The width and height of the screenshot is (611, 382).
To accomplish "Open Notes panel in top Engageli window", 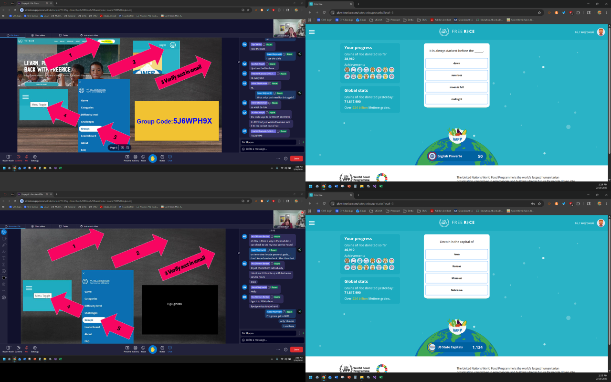I will coord(162,158).
